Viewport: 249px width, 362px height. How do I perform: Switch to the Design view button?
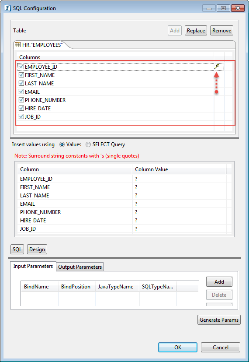click(37, 250)
